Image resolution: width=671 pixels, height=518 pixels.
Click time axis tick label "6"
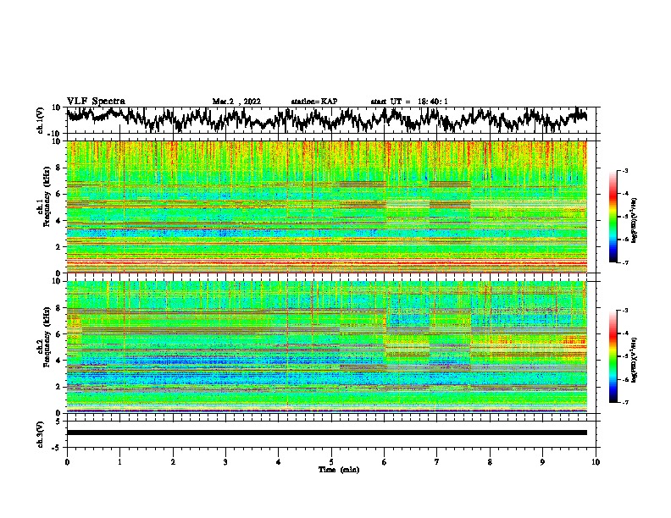[x=385, y=462]
